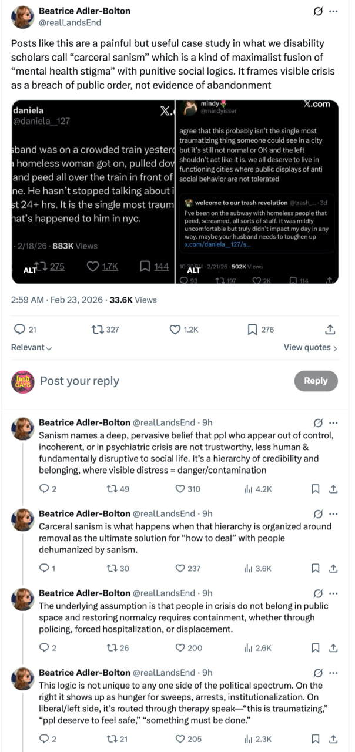
Task: Click the reply bubble icon with 21 replies
Action: (19, 330)
